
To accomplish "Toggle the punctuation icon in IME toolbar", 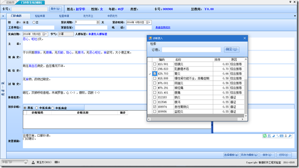I will coord(278,136).
